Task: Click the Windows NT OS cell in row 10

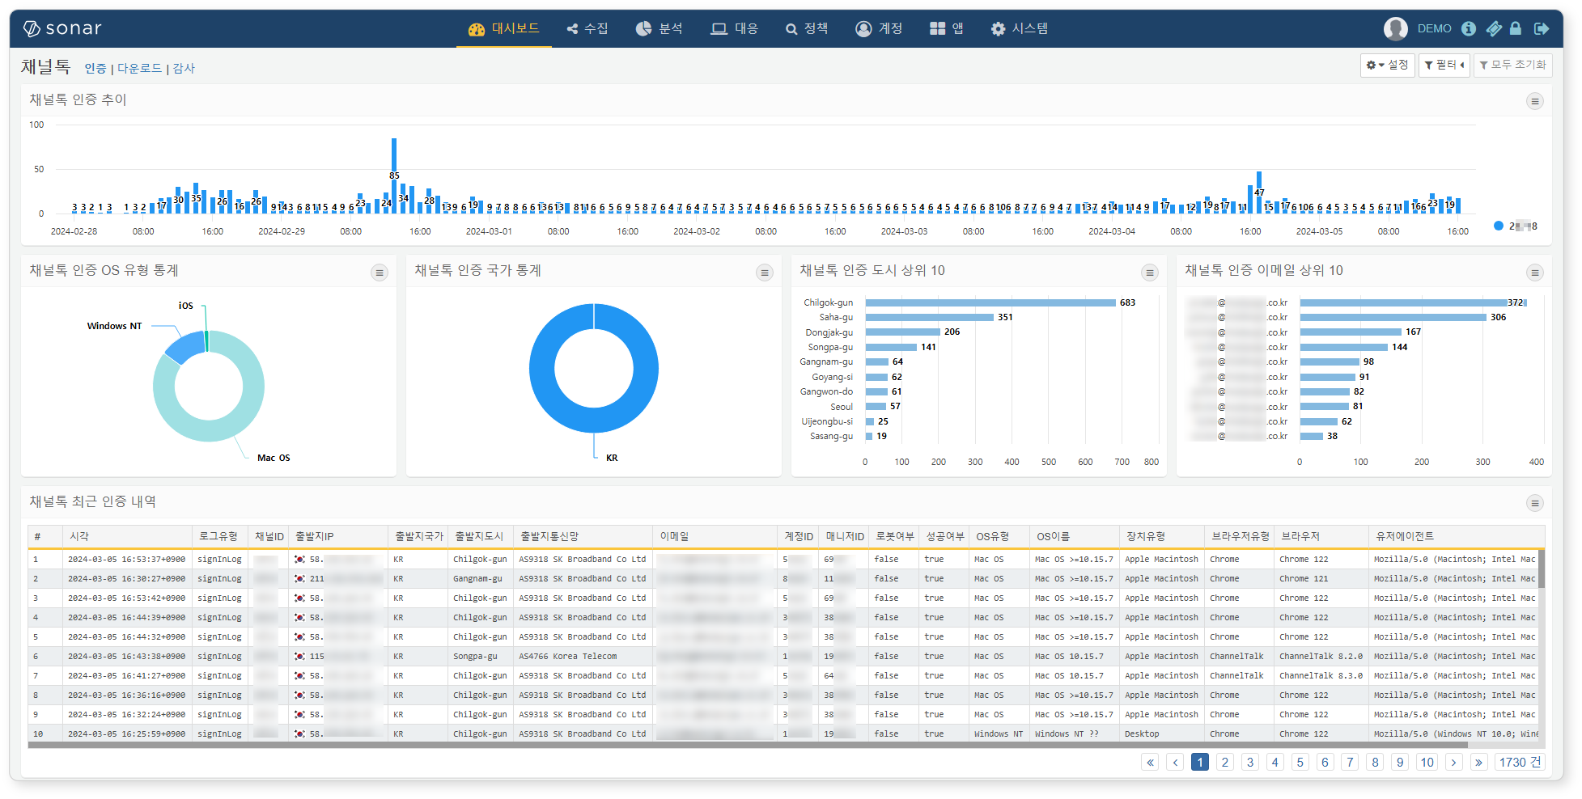Action: [999, 734]
